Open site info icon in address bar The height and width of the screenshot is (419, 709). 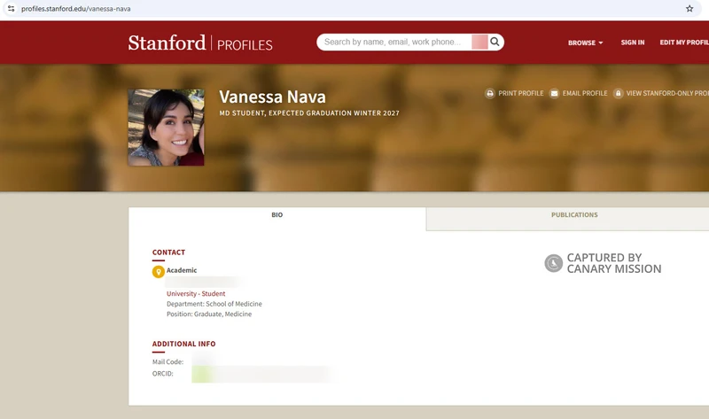point(11,9)
